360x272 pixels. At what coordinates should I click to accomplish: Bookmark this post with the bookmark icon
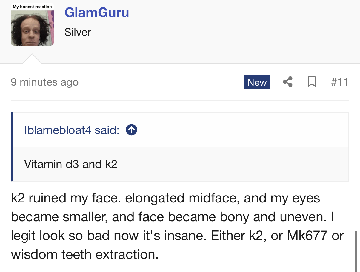point(312,82)
